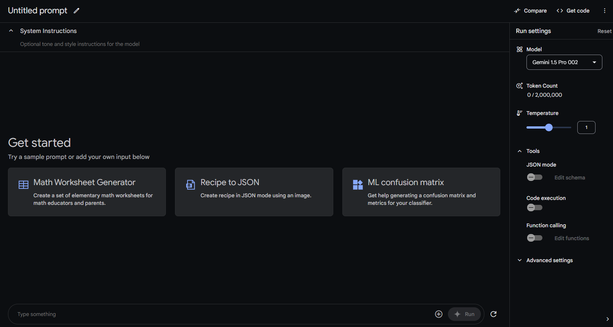Collapse the System Instructions section
Viewport: 613px width, 327px height.
(x=11, y=31)
